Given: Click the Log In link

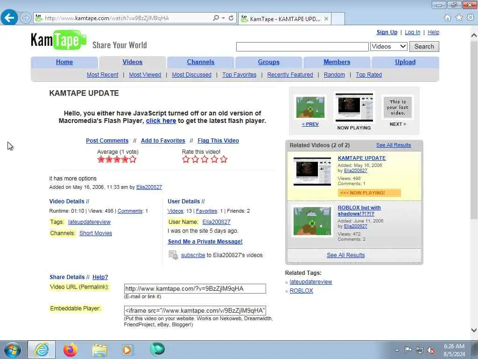Looking at the screenshot, I should pyautogui.click(x=413, y=32).
